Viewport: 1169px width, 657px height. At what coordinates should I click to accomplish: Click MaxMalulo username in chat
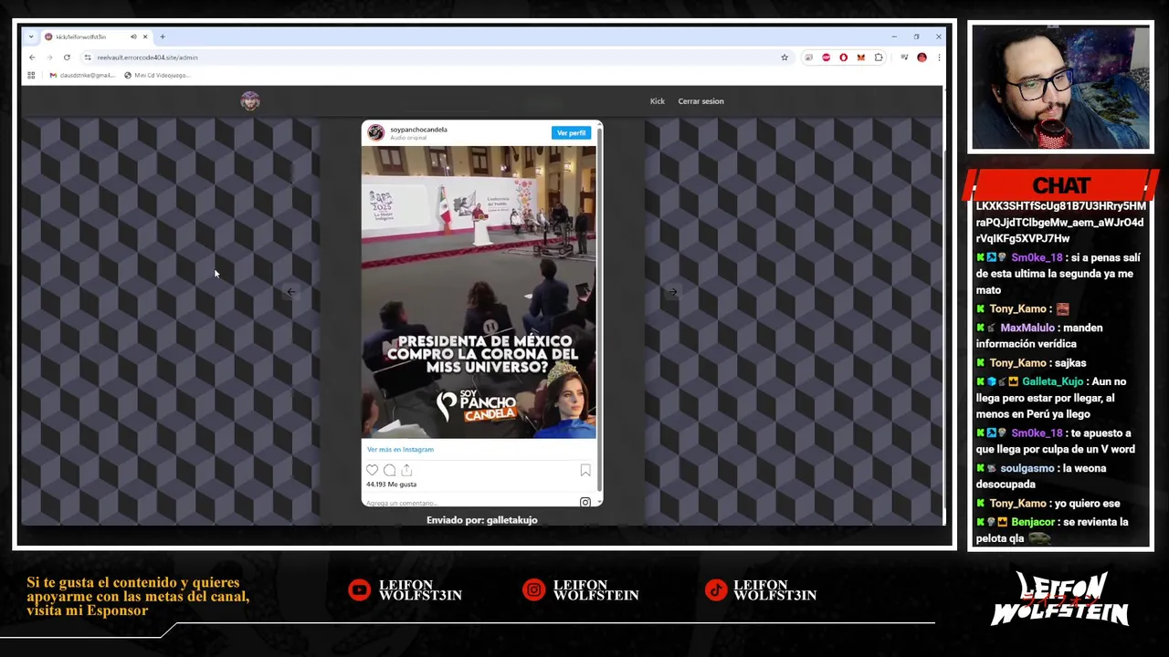(x=1027, y=328)
